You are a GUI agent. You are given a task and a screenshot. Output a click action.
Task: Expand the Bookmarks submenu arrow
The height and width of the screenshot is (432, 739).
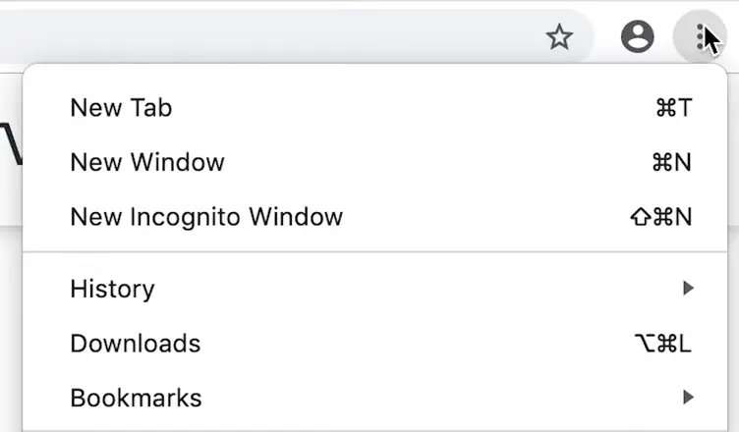[688, 398]
